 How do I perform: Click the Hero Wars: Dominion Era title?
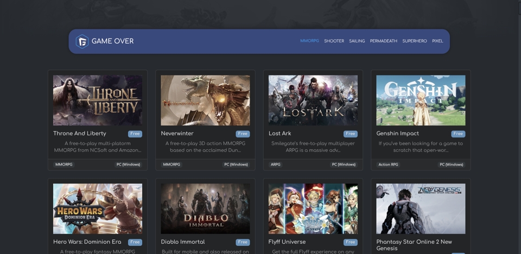[87, 242]
